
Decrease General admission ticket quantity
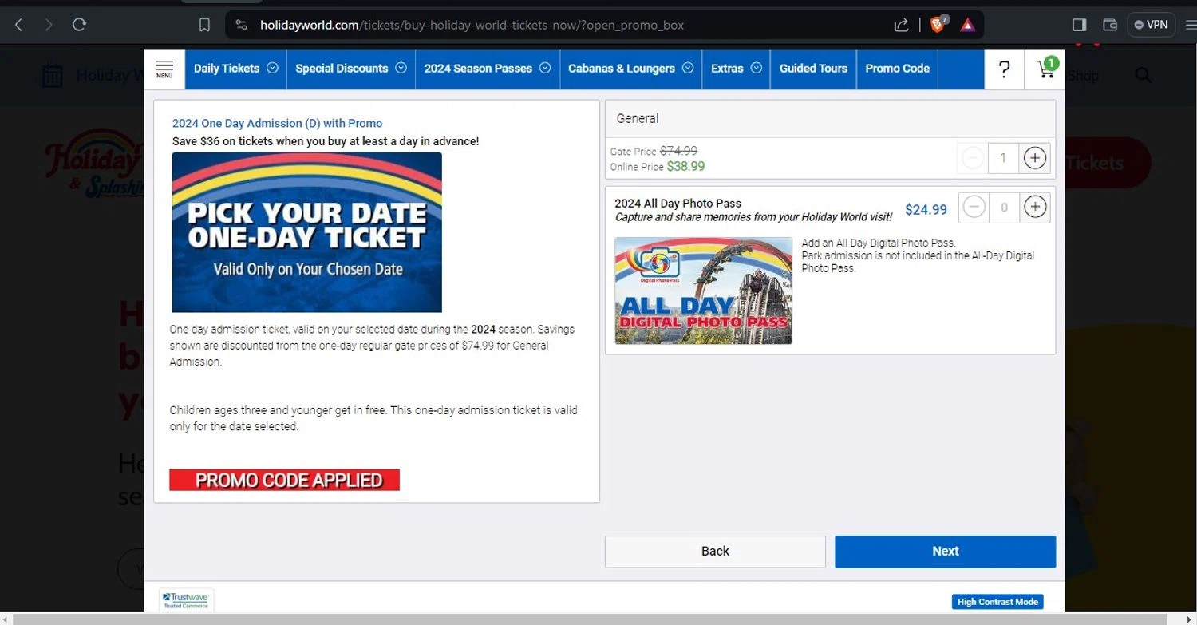coord(973,158)
